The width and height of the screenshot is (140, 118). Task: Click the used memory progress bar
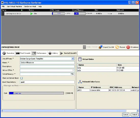tap(80, 13)
